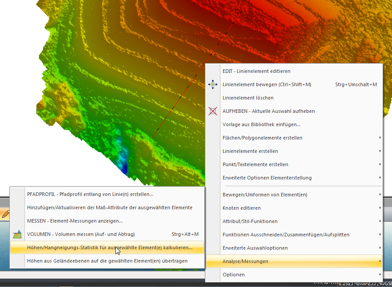The image size is (392, 287).
Task: Open highlighted Analyse/Messungen submenu
Action: click(x=294, y=261)
